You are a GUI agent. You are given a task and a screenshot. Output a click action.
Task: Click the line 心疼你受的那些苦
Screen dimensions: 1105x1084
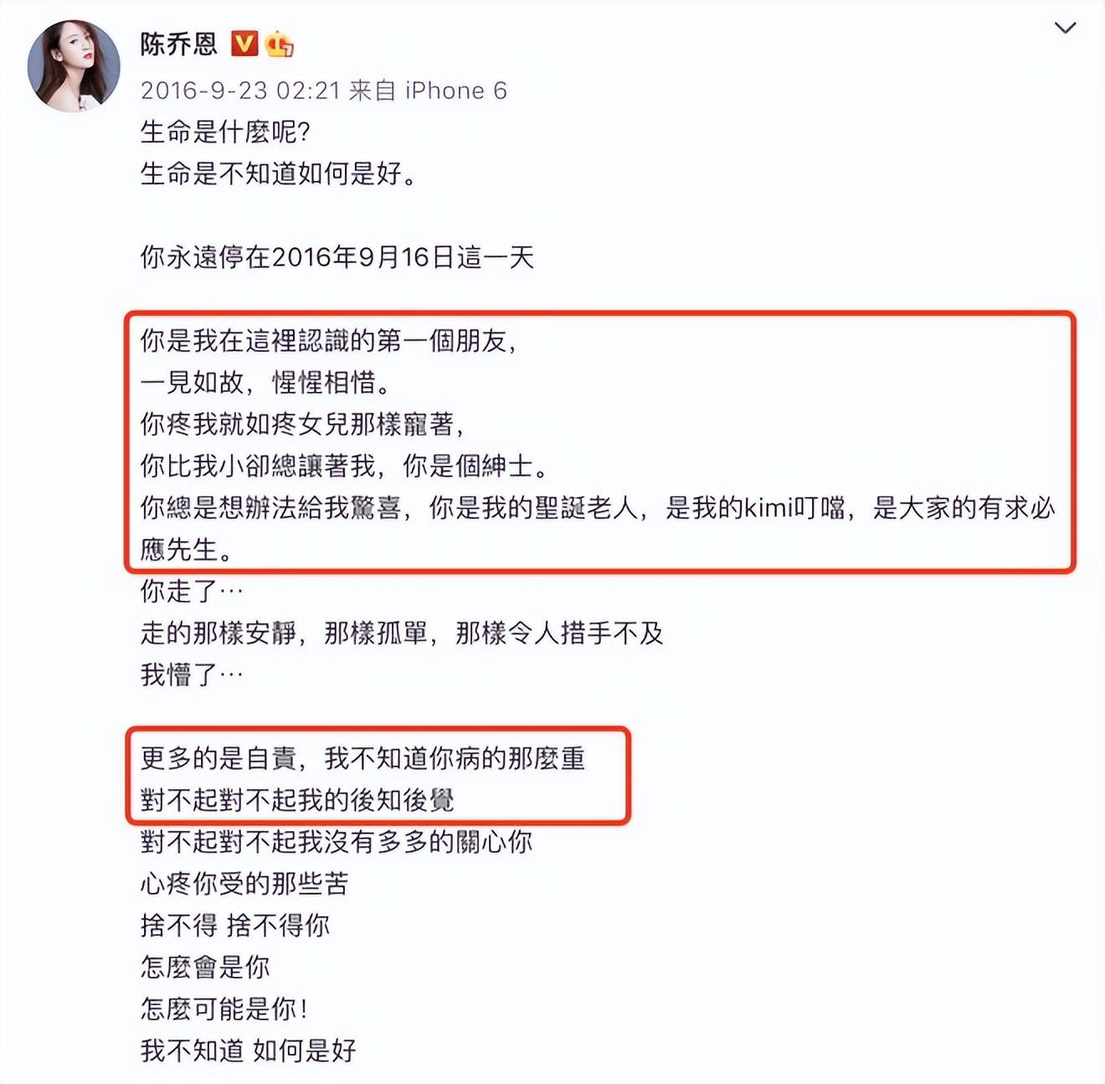click(x=244, y=883)
